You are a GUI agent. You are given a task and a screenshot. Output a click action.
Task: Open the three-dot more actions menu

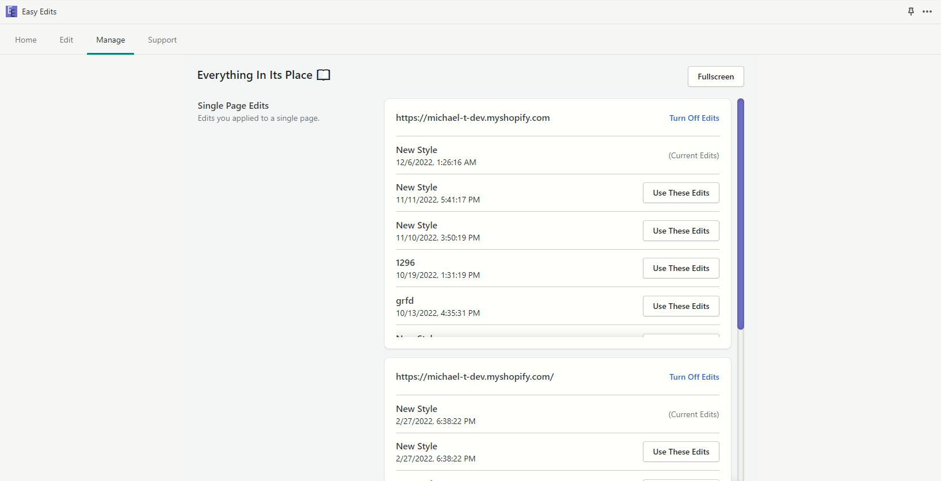927,12
